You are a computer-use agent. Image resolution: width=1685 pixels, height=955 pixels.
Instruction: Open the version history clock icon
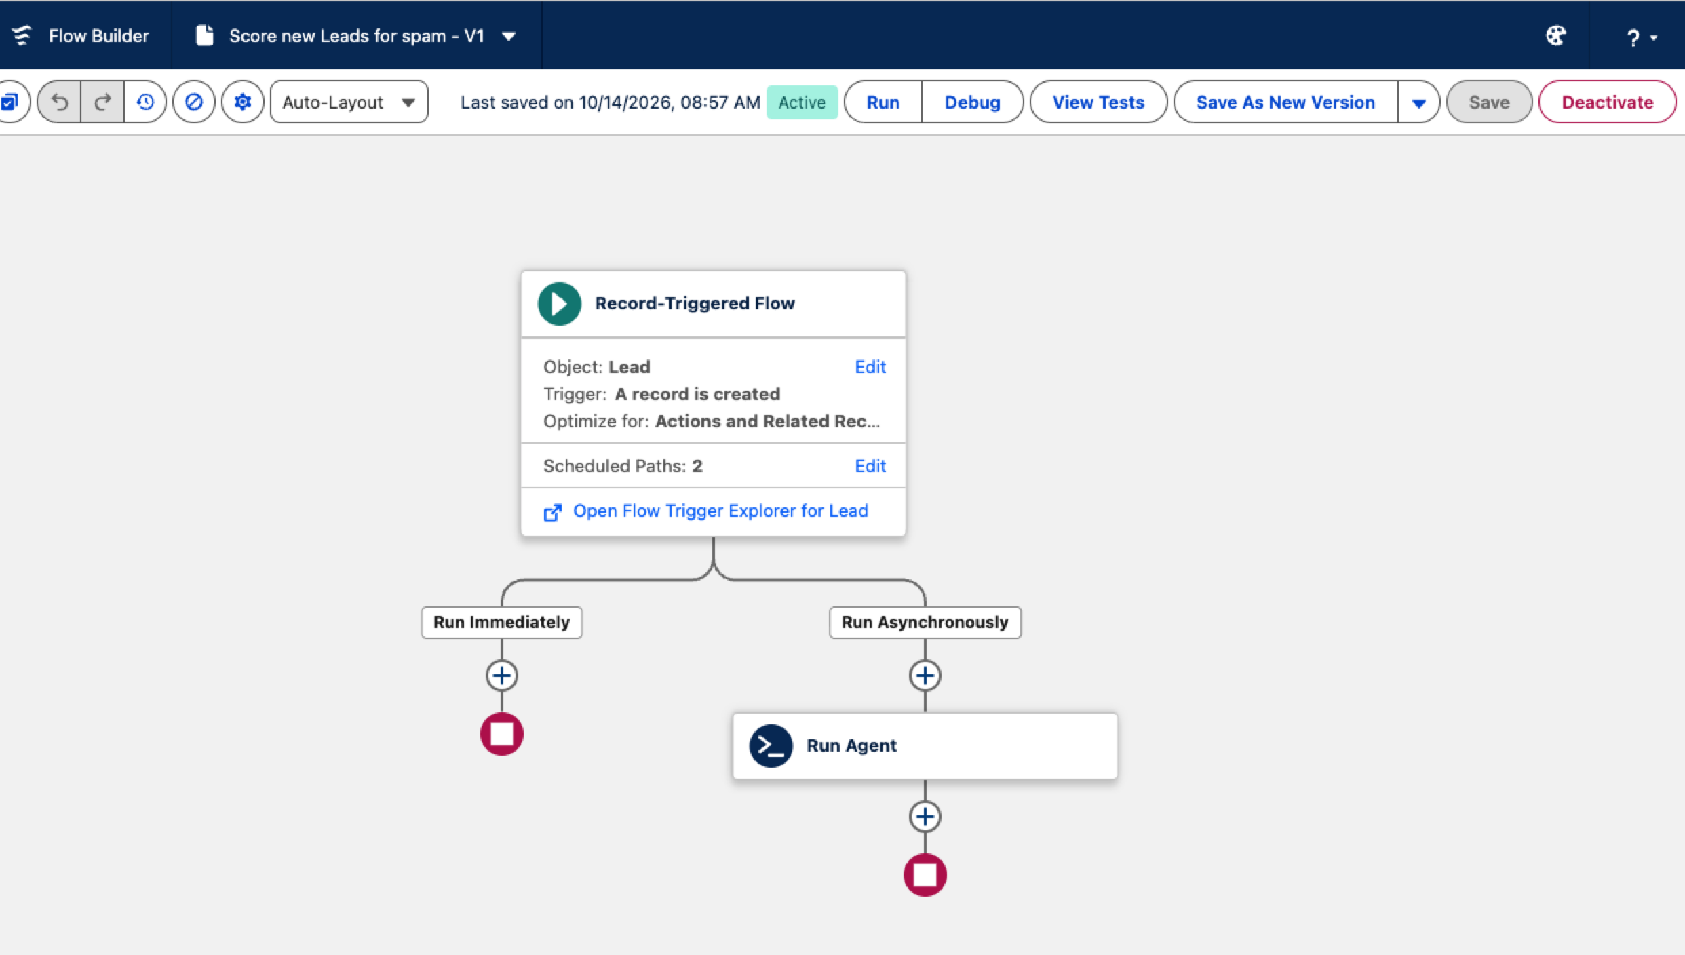tap(145, 102)
